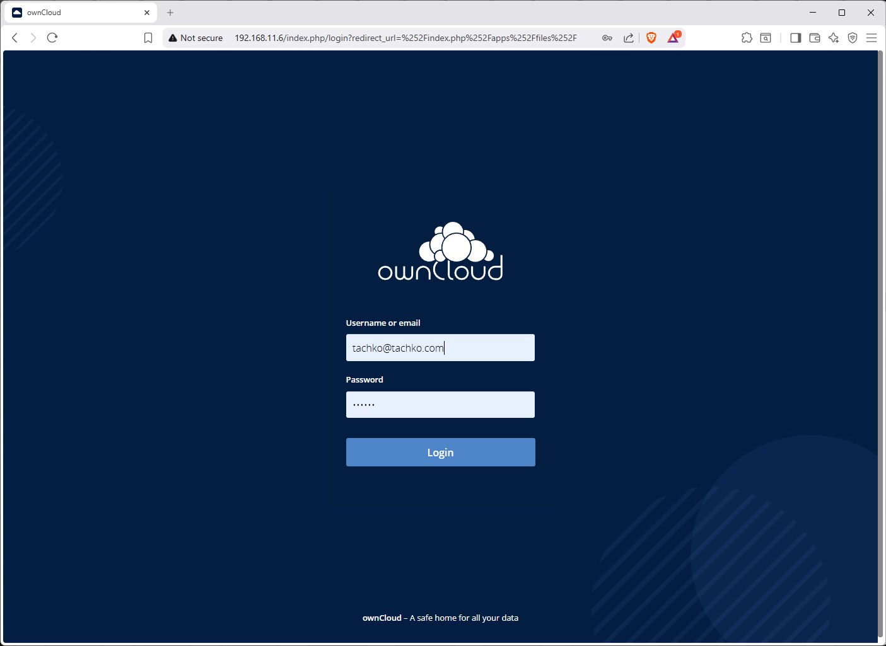Focus the Password input field

(440, 405)
